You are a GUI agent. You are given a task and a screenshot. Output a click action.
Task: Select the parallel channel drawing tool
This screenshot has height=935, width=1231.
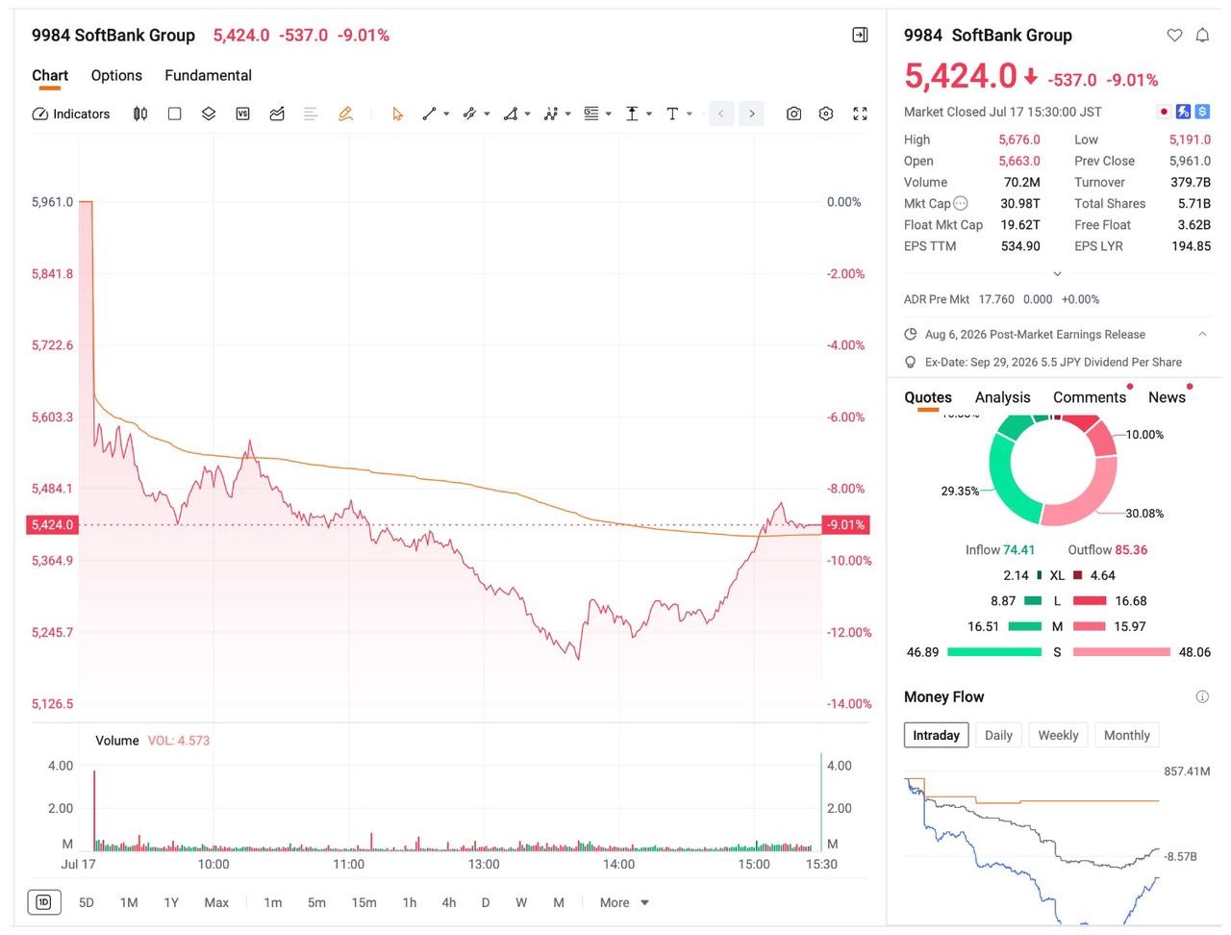point(469,114)
